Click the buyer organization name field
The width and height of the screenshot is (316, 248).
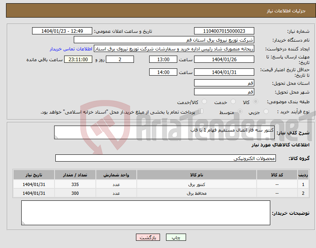[x=164, y=40]
